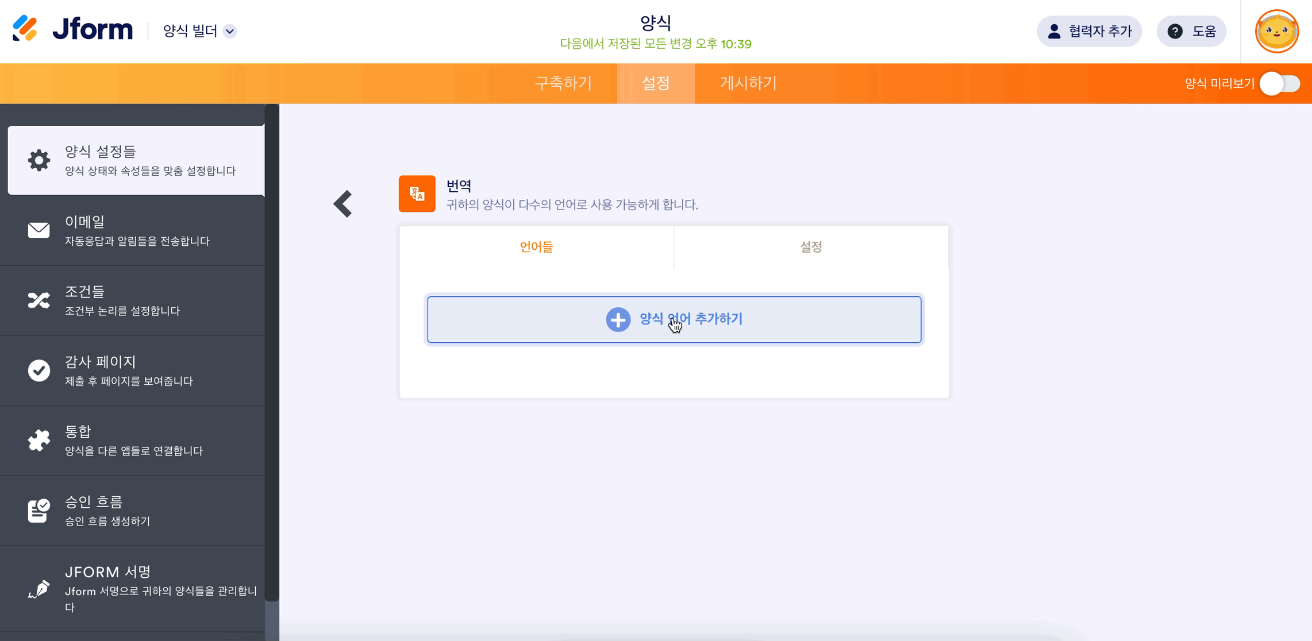Screen dimensions: 1312x641
Task: Toggle the 양식 미리보기 switch
Action: click(1279, 84)
